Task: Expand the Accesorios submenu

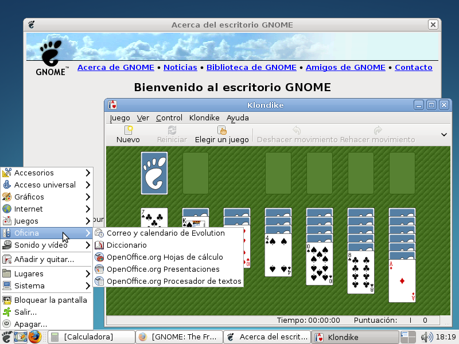Action: [x=46, y=173]
